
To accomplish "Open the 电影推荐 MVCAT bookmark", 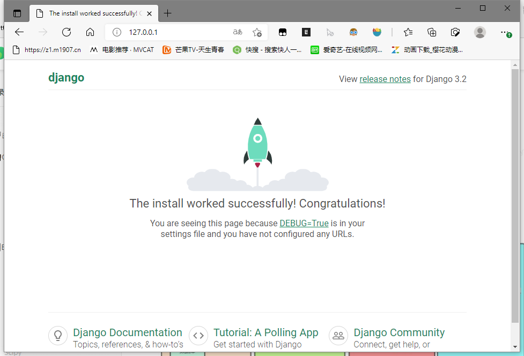I will [x=122, y=50].
